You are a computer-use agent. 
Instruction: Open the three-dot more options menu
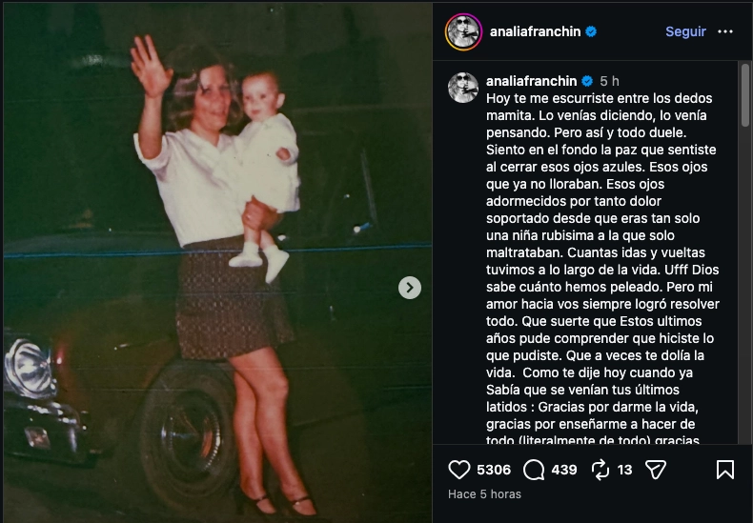click(x=725, y=31)
